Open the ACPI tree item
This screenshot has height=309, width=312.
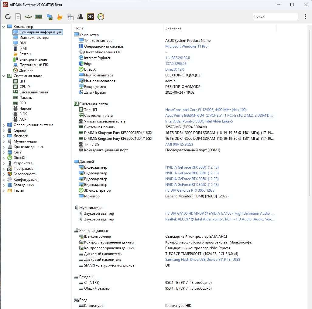click(x=23, y=119)
